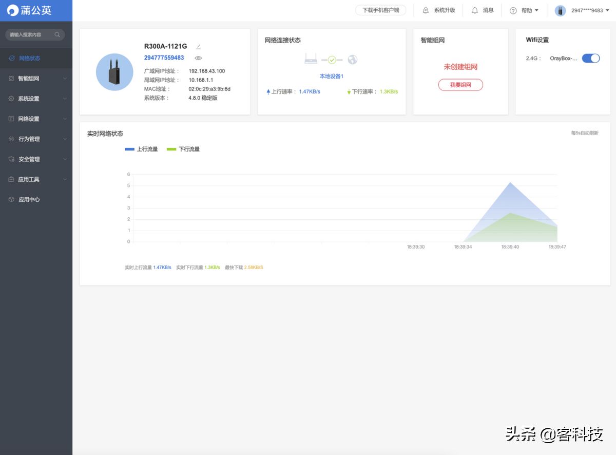Click the globe internet icon
Viewport: 616px width, 455px height.
point(352,60)
